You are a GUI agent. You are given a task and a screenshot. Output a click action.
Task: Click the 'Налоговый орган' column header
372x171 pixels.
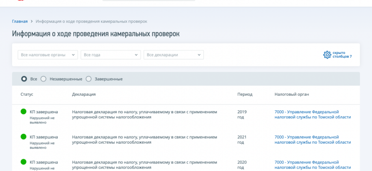pos(292,94)
